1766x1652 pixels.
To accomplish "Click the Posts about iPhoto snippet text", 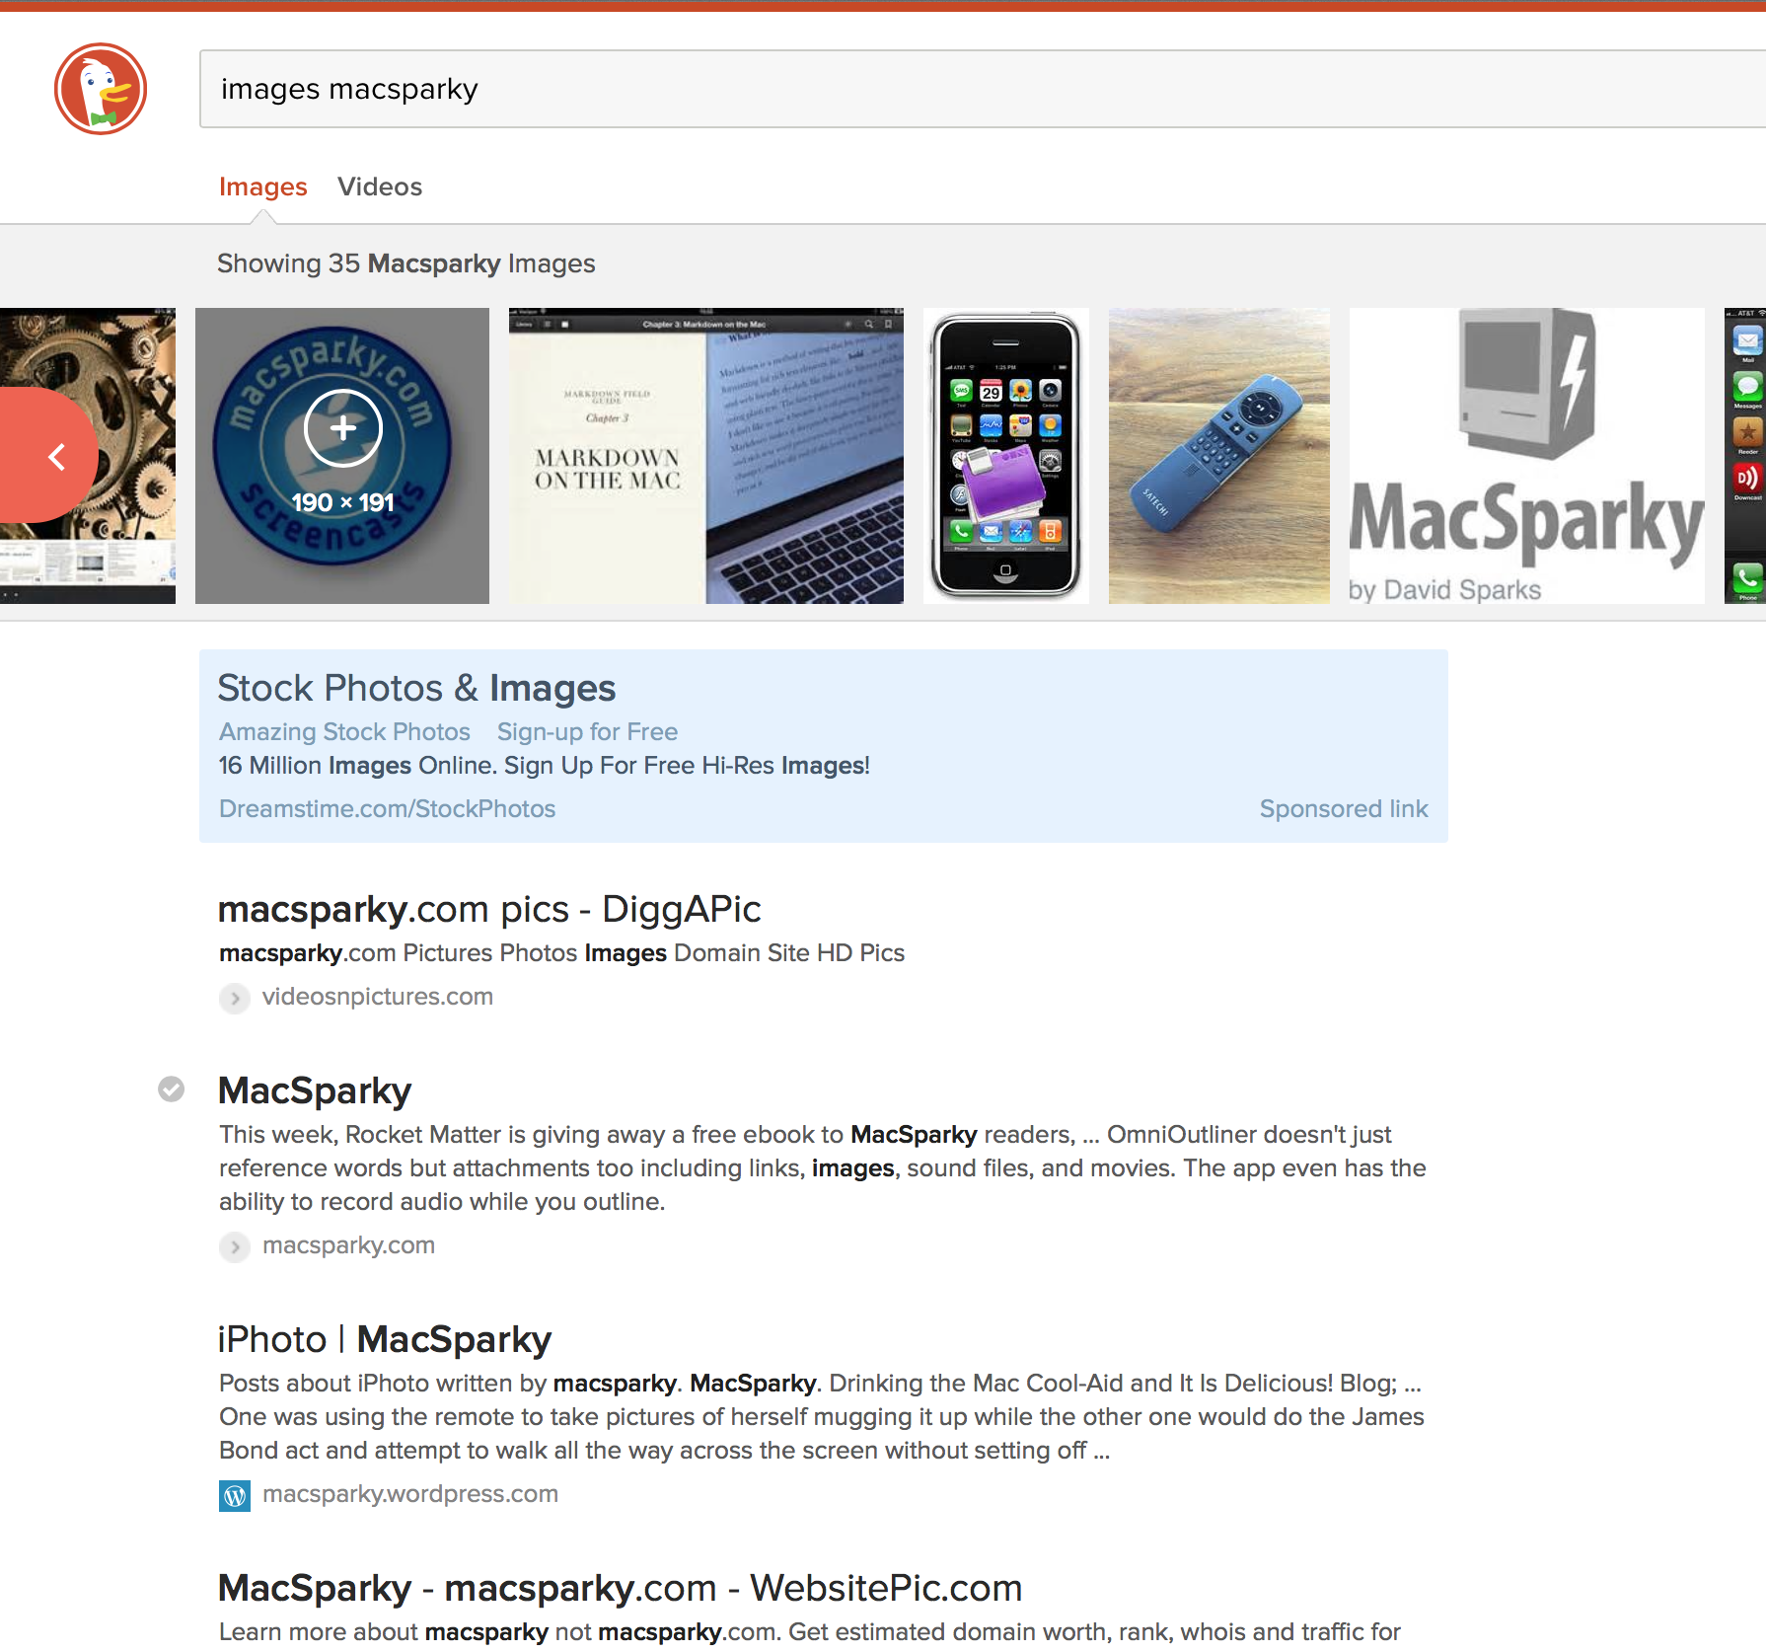I will 822,1417.
